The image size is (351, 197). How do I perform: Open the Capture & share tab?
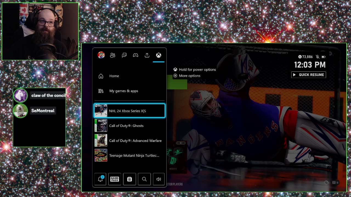pyautogui.click(x=147, y=55)
